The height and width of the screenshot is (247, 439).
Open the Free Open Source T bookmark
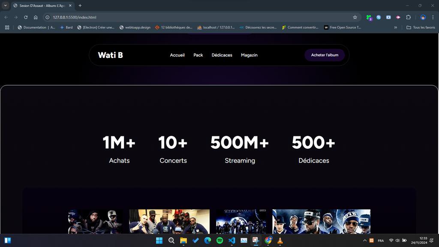point(343,27)
